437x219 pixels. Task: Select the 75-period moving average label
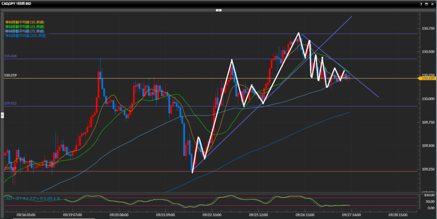pyautogui.click(x=25, y=31)
